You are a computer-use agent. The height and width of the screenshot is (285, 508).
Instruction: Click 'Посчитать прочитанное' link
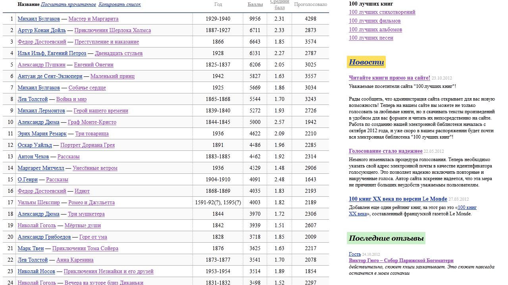pyautogui.click(x=68, y=4)
